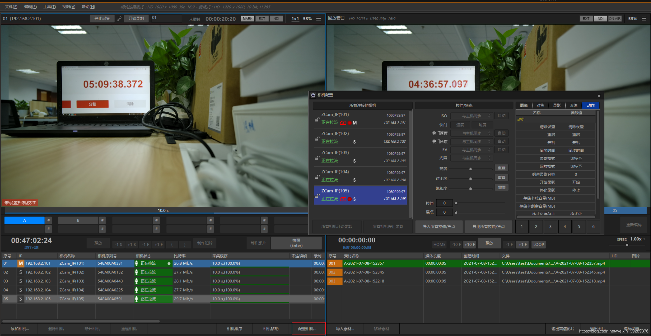This screenshot has height=336, width=651.
Task: Click the lock icon for ZCam_IP(102)
Action: [x=317, y=139]
